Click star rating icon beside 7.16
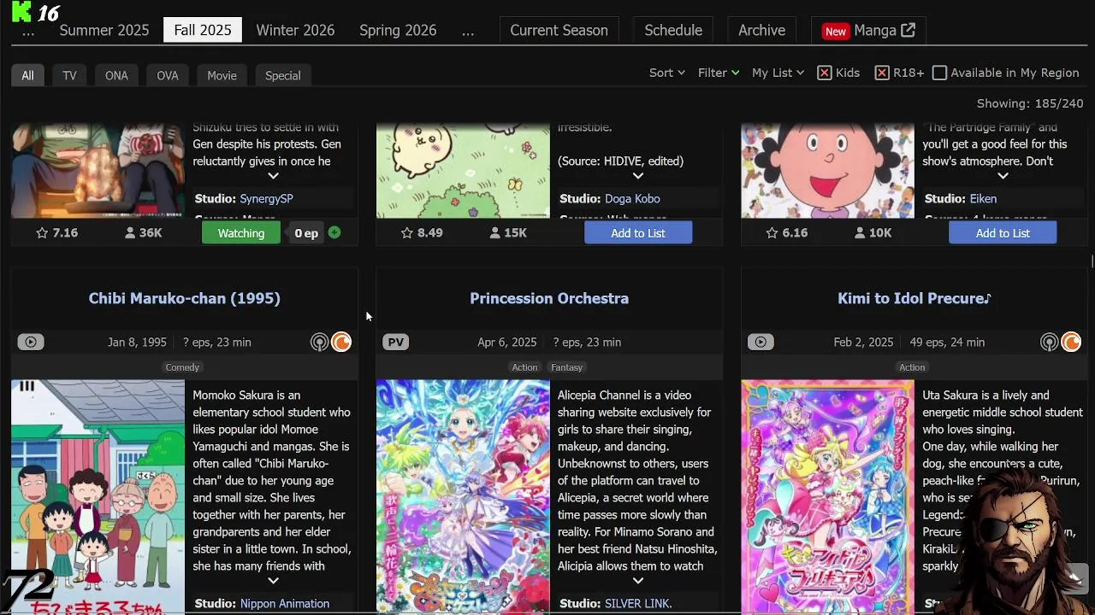Viewport: 1095px width, 615px height. (42, 232)
